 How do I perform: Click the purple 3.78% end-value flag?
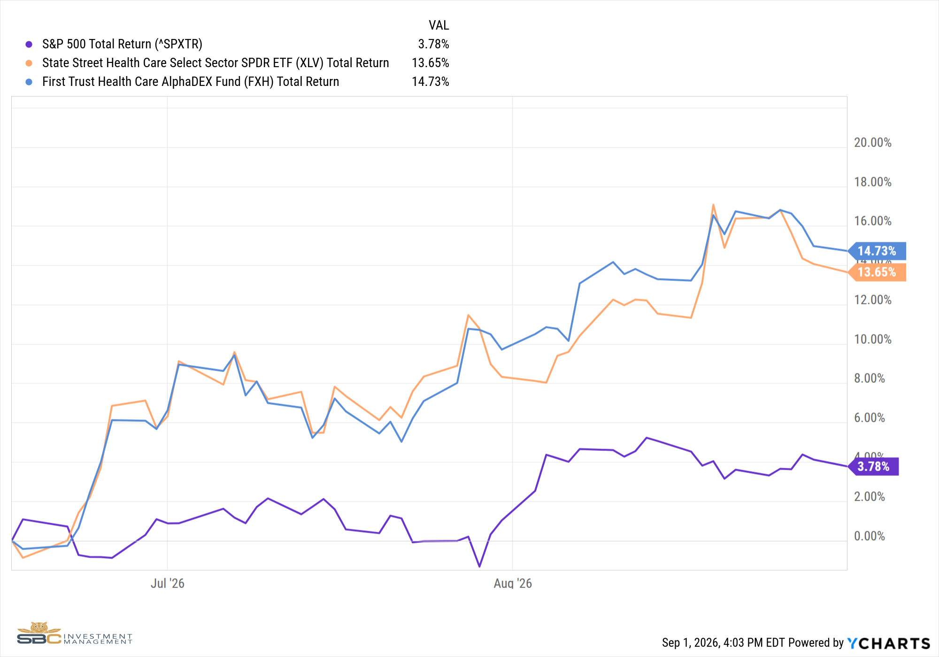pos(873,466)
